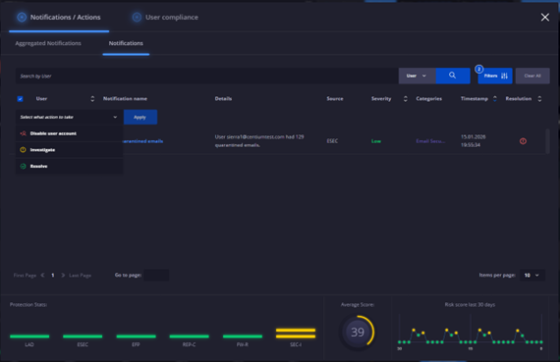Click the yellow Investigate icon
Image resolution: width=560 pixels, height=362 pixels.
[x=23, y=150]
